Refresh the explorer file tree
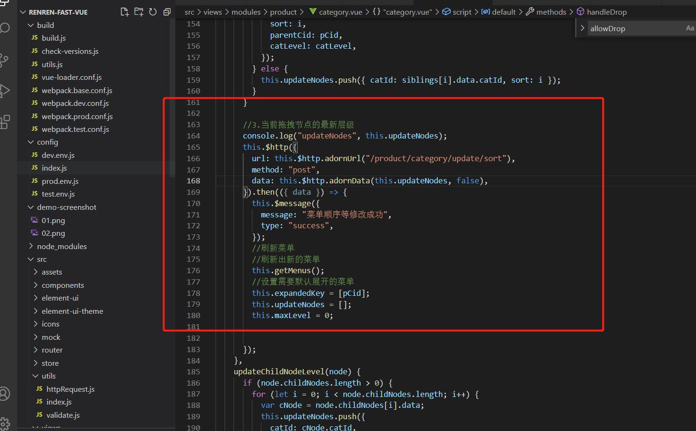 [153, 12]
